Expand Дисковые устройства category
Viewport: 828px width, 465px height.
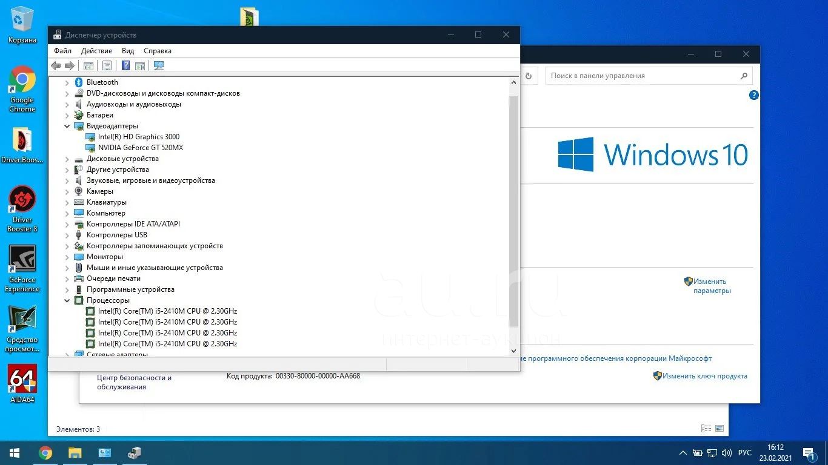pyautogui.click(x=67, y=159)
